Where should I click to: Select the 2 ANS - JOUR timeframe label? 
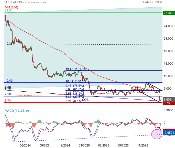coord(152,2)
